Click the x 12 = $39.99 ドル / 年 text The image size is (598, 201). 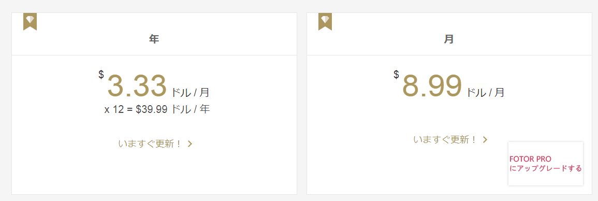point(157,109)
